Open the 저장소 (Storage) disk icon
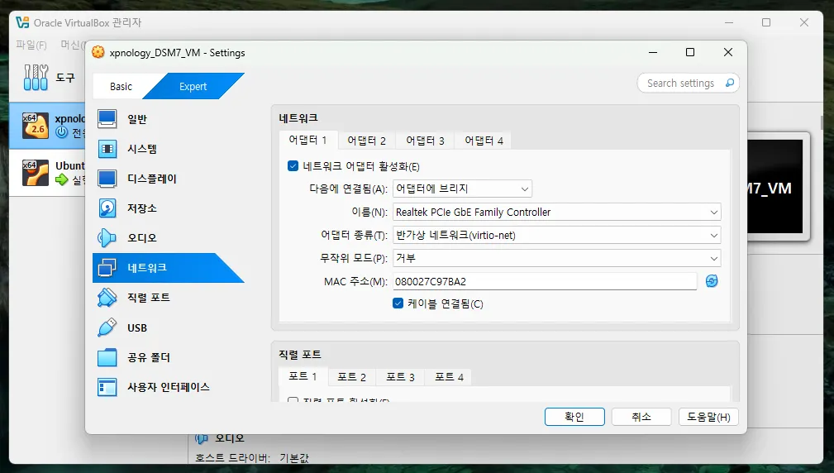Image resolution: width=834 pixels, height=473 pixels. [x=107, y=208]
